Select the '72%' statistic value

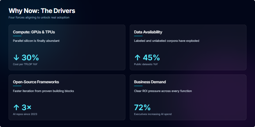pos(142,108)
